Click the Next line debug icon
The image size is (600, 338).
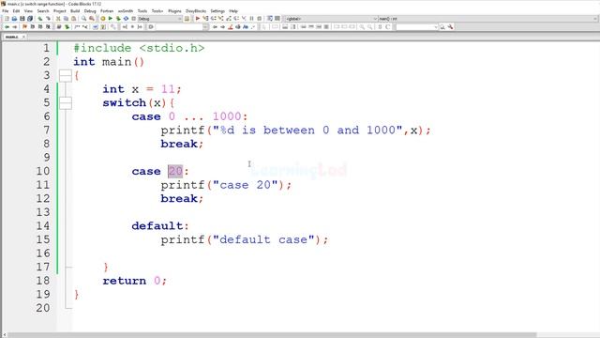(213, 19)
